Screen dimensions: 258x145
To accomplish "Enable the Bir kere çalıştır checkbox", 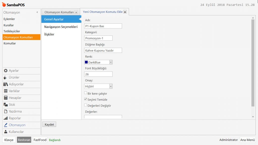I will coord(86,93).
